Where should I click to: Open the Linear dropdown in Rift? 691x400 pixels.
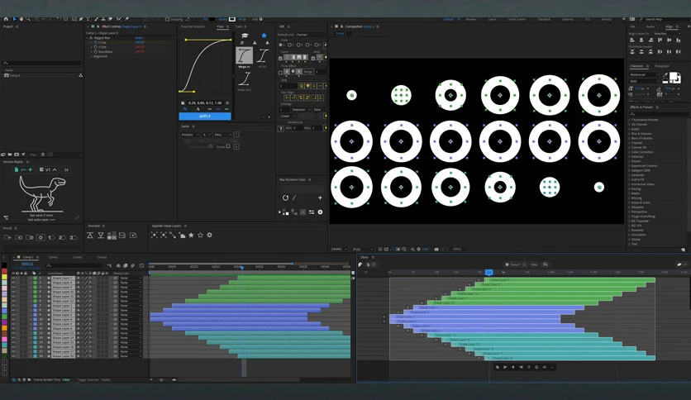click(x=288, y=116)
